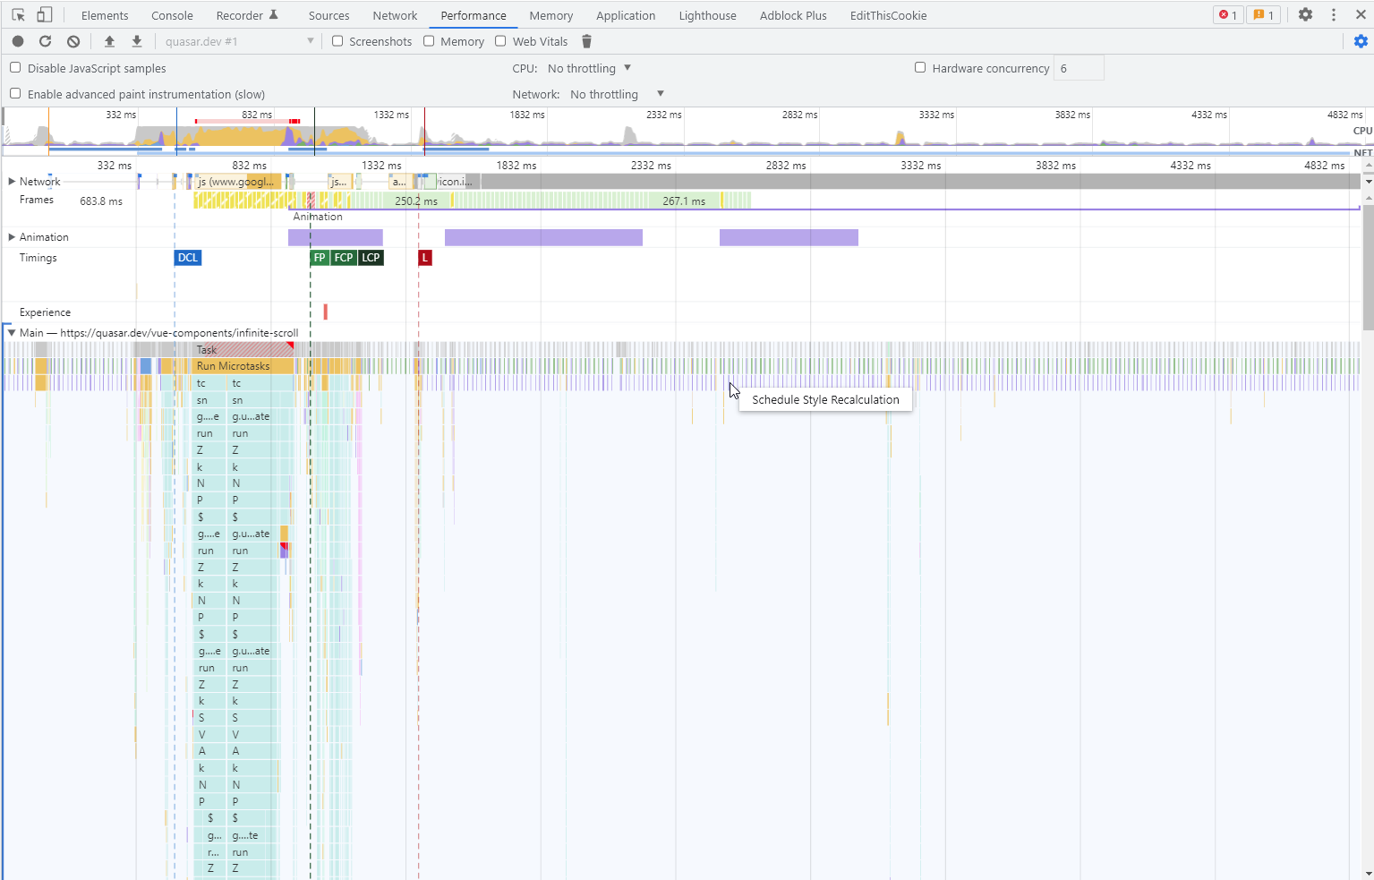This screenshot has height=880, width=1374.
Task: Switch to the Memory tab
Action: (550, 14)
